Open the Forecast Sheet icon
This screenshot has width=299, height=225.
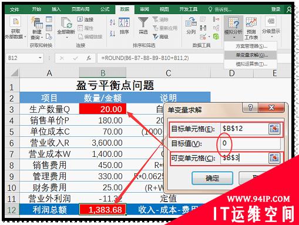(x=251, y=22)
